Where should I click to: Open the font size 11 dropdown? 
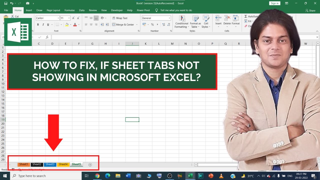point(69,18)
